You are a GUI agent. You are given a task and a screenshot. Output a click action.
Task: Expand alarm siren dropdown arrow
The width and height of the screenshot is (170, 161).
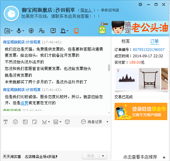(67, 31)
